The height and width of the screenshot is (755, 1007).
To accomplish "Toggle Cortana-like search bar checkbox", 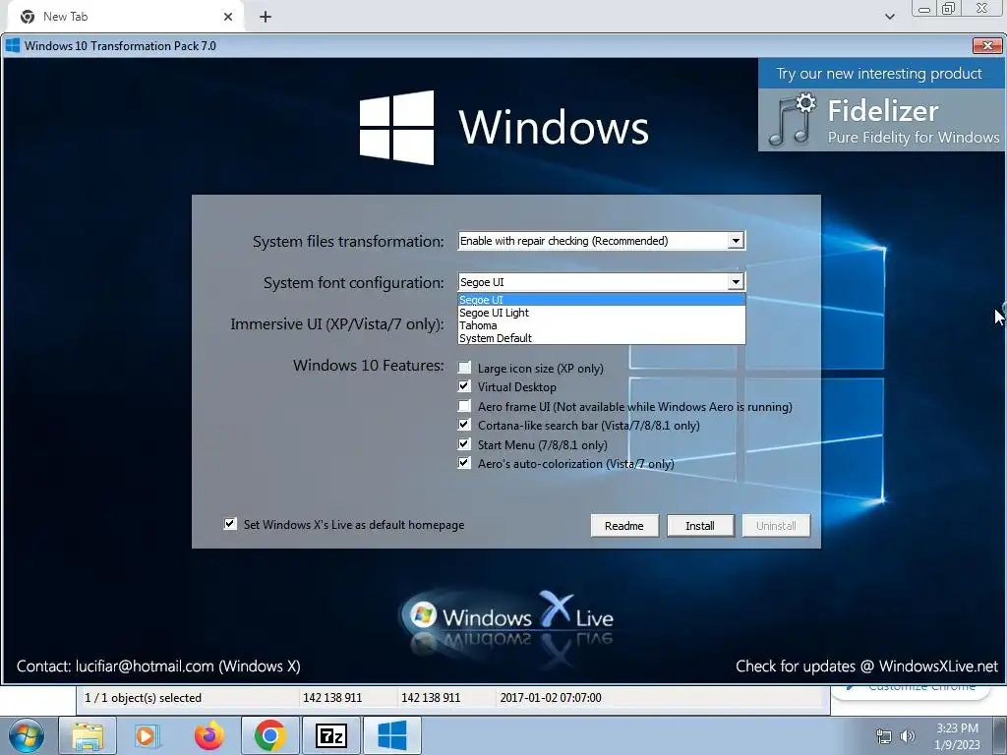I will tap(464, 425).
